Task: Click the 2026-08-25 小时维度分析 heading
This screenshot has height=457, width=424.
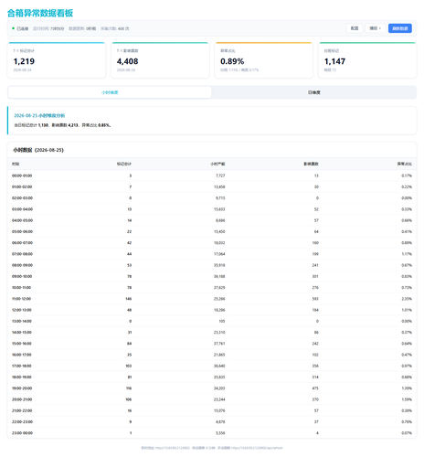Action: coord(39,115)
